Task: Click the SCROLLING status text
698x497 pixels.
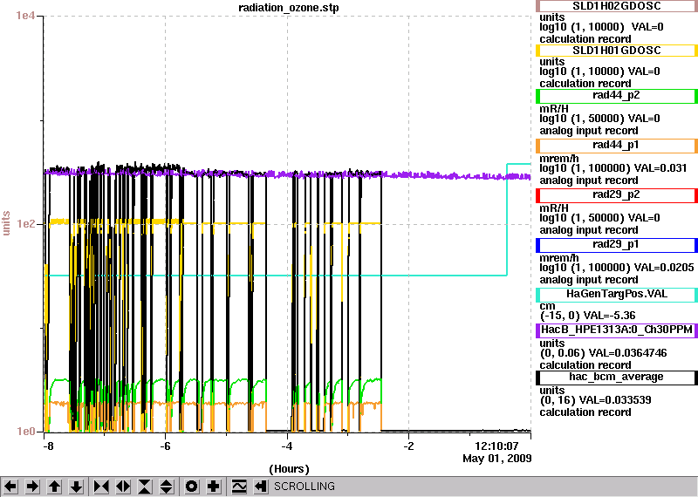Action: coord(304,487)
